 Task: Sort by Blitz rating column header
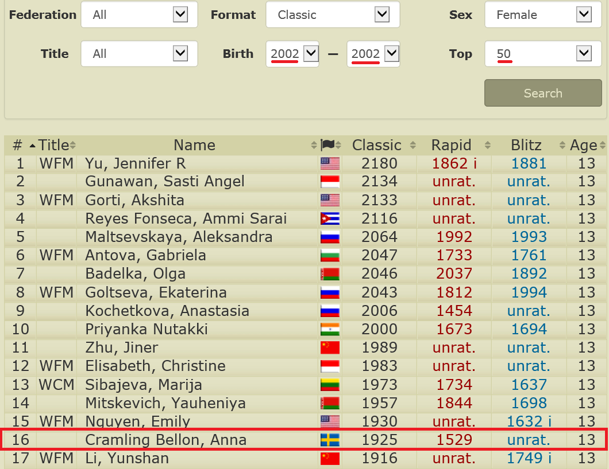(526, 145)
